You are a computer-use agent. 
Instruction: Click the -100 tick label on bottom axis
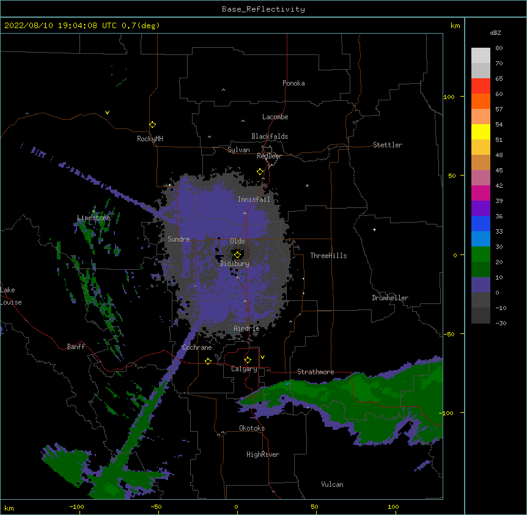[76, 506]
